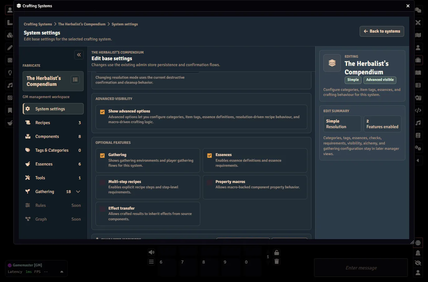The image size is (428, 282).
Task: Open the Macros code sidebar tab
Action: [x=418, y=110]
